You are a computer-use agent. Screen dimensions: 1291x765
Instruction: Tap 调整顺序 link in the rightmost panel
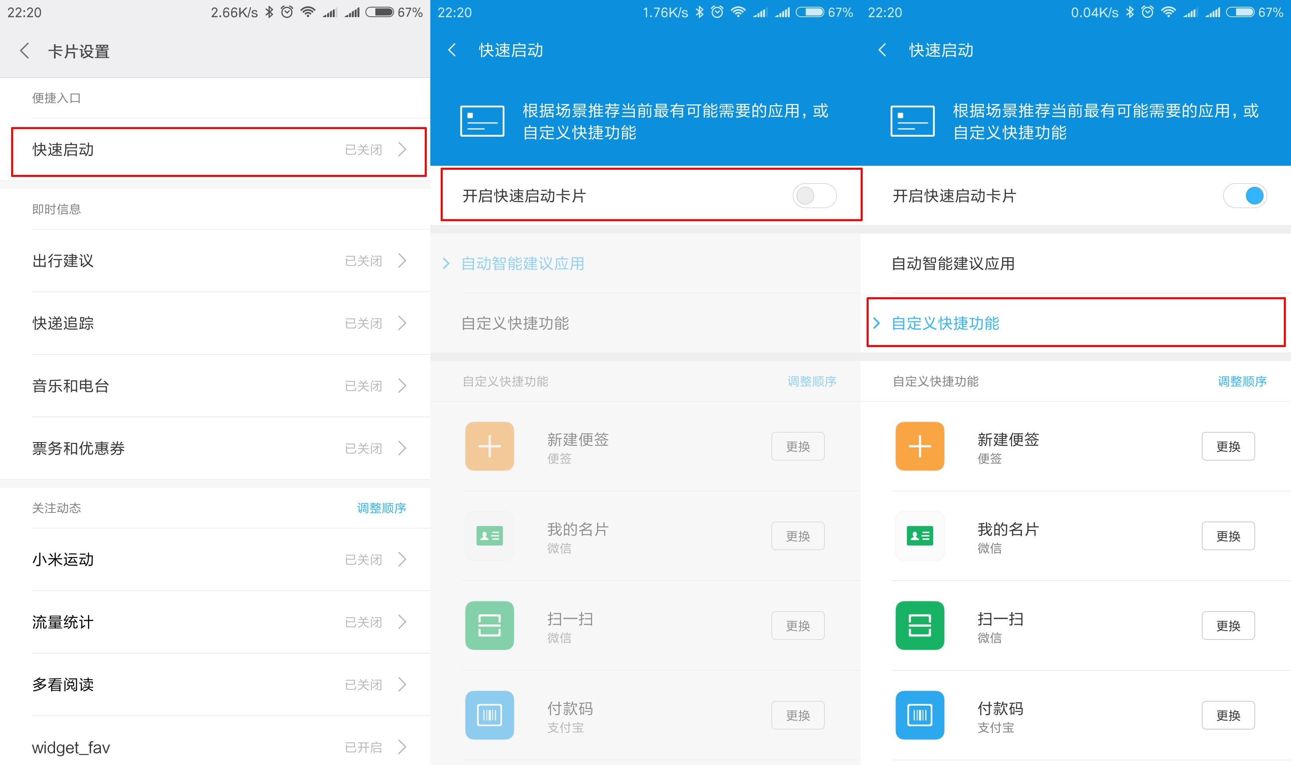(1242, 381)
